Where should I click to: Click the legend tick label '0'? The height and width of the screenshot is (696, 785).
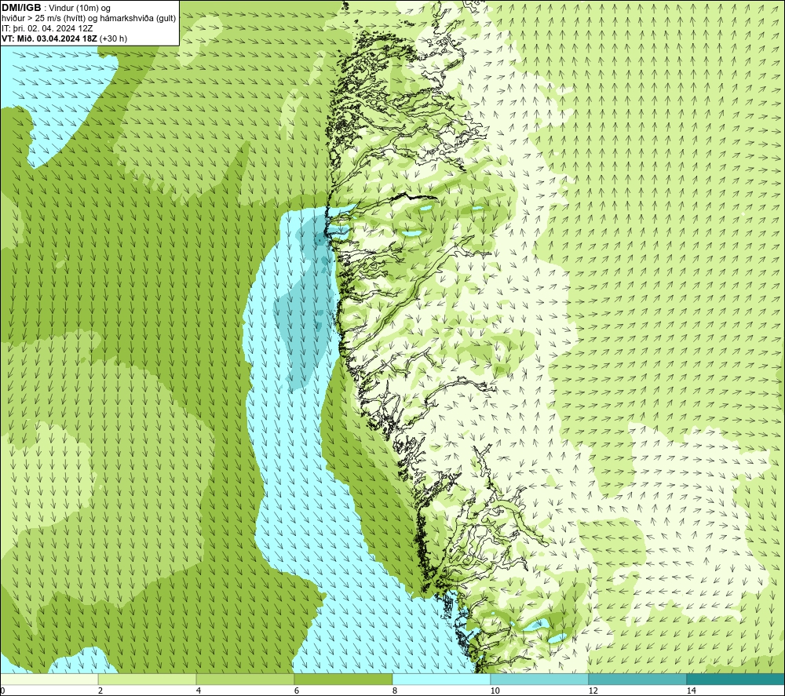[2, 691]
